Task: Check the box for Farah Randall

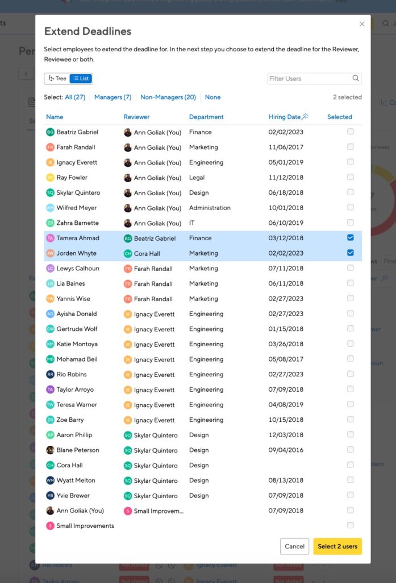Action: click(350, 147)
